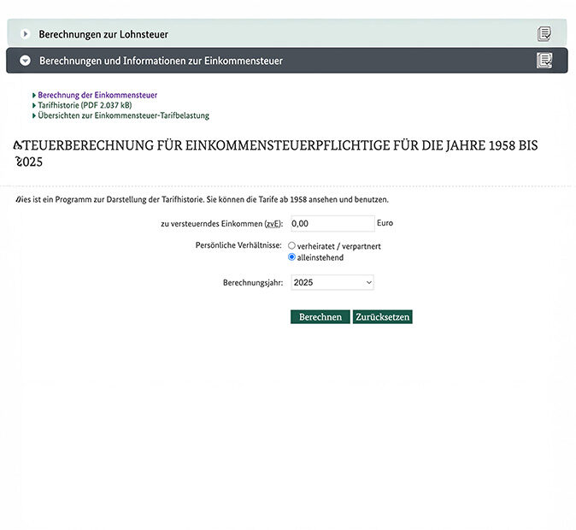This screenshot has width=576, height=530.
Task: Open checklist icon in Lohnsteuer bar
Action: tap(544, 34)
